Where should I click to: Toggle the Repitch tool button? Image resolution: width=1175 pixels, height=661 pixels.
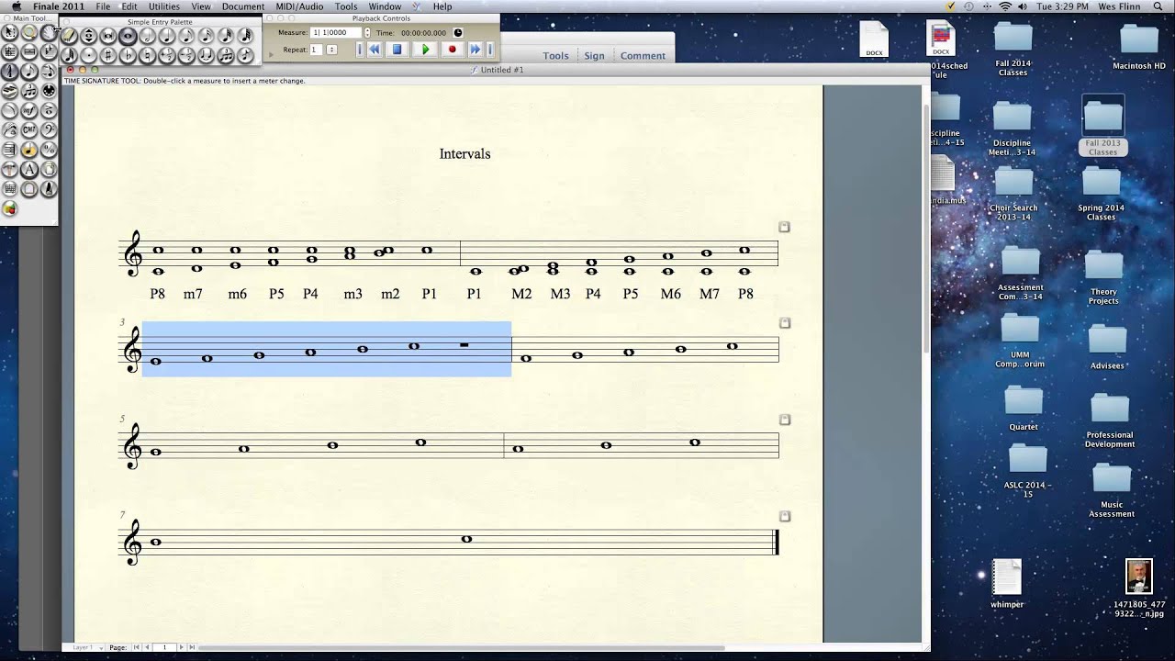click(x=89, y=36)
